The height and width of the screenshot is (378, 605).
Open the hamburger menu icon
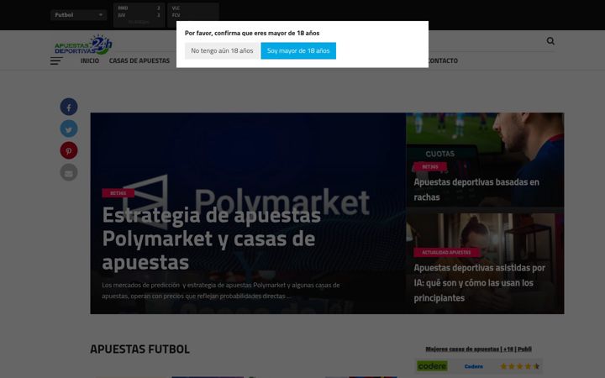(x=56, y=61)
